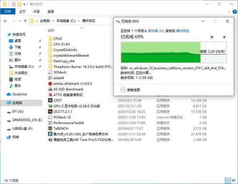Select the AS SSD Benchmark icon
The height and width of the screenshot is (184, 238).
pyautogui.click(x=50, y=89)
